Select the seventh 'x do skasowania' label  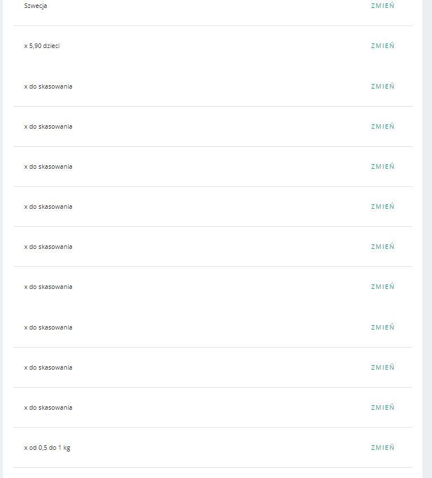pos(48,327)
